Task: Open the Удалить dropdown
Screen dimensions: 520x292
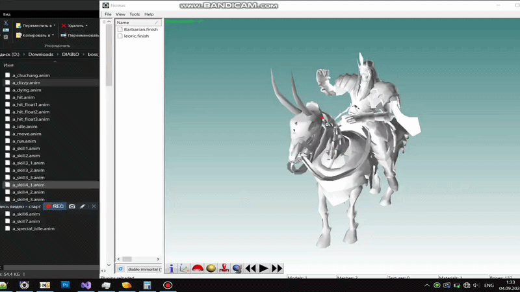Action: point(75,25)
